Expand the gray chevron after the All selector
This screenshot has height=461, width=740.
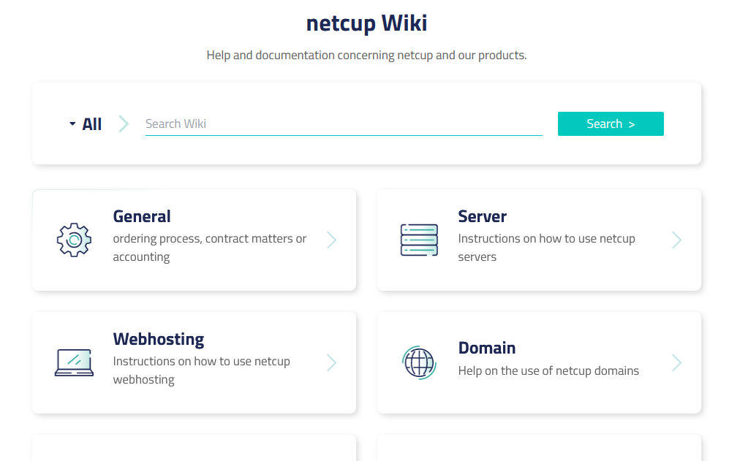pyautogui.click(x=123, y=123)
